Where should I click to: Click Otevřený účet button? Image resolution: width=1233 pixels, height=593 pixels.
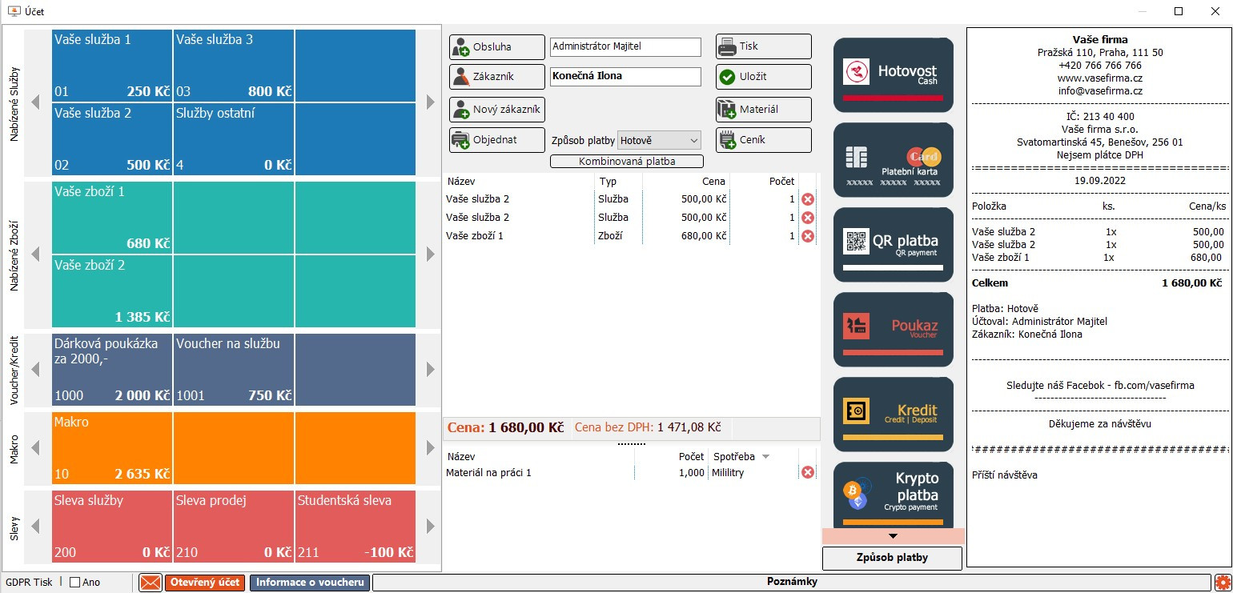(x=205, y=583)
